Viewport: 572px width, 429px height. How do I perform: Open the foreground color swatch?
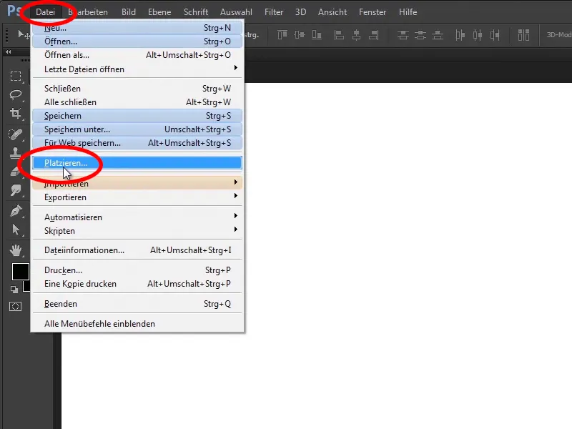click(21, 272)
